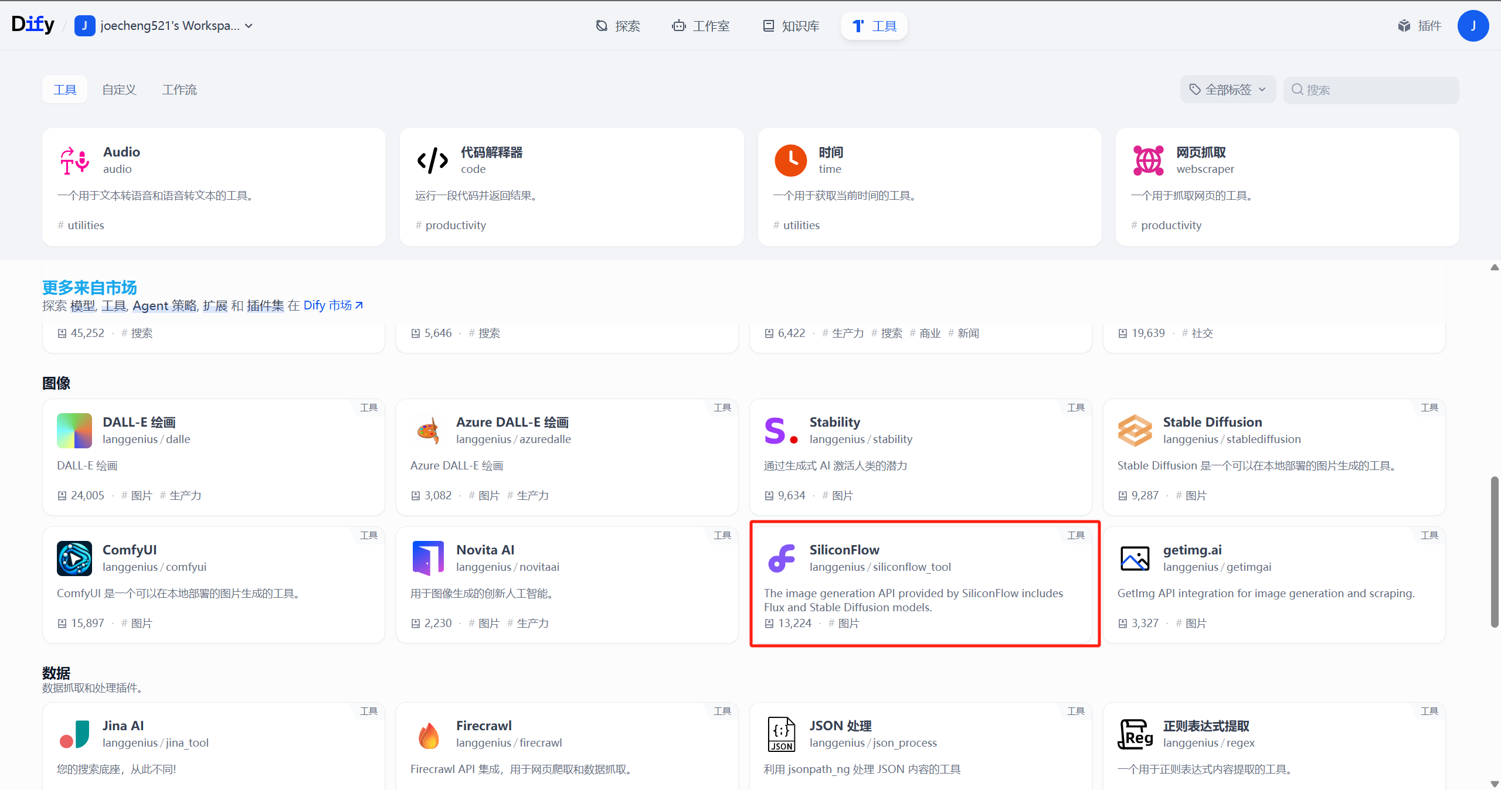Select the Stable Diffusion icon
Screen dimensions: 1501x790
(1135, 431)
